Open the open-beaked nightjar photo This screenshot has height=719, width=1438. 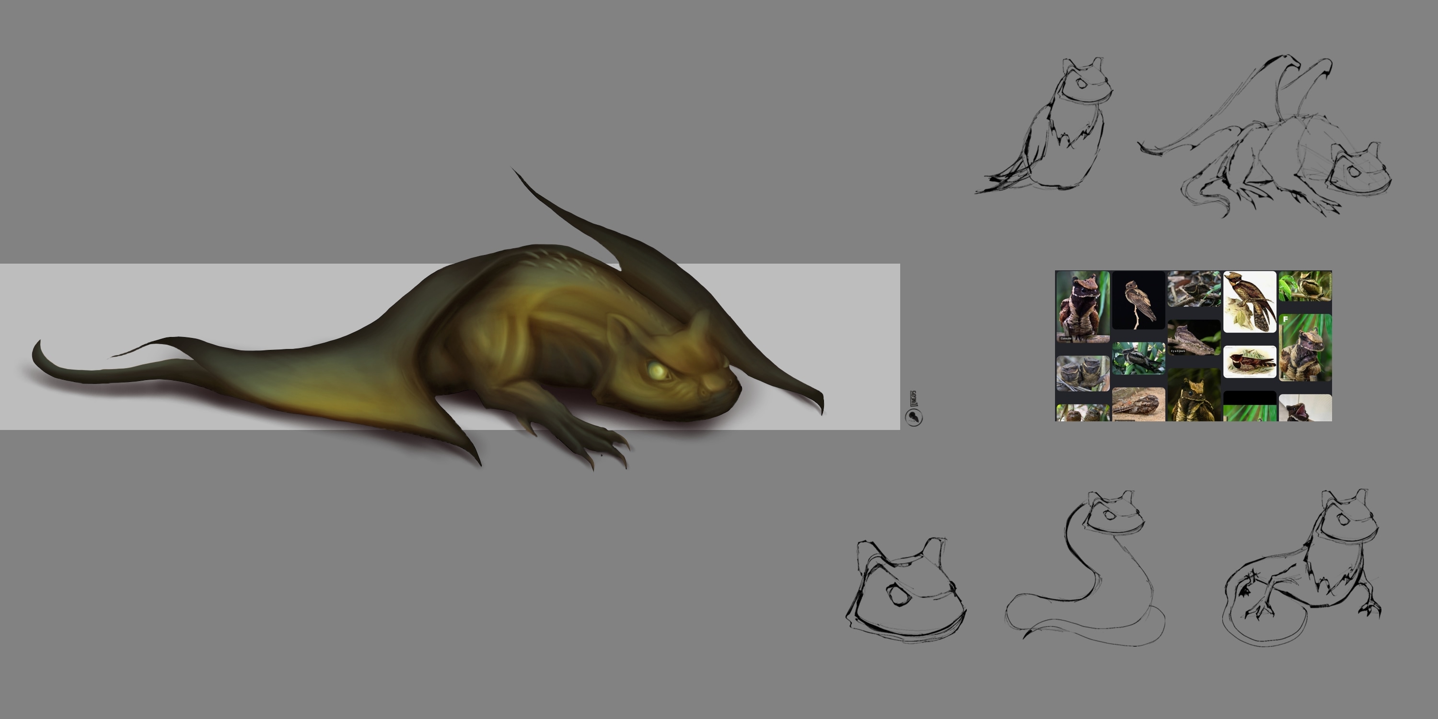(1305, 407)
